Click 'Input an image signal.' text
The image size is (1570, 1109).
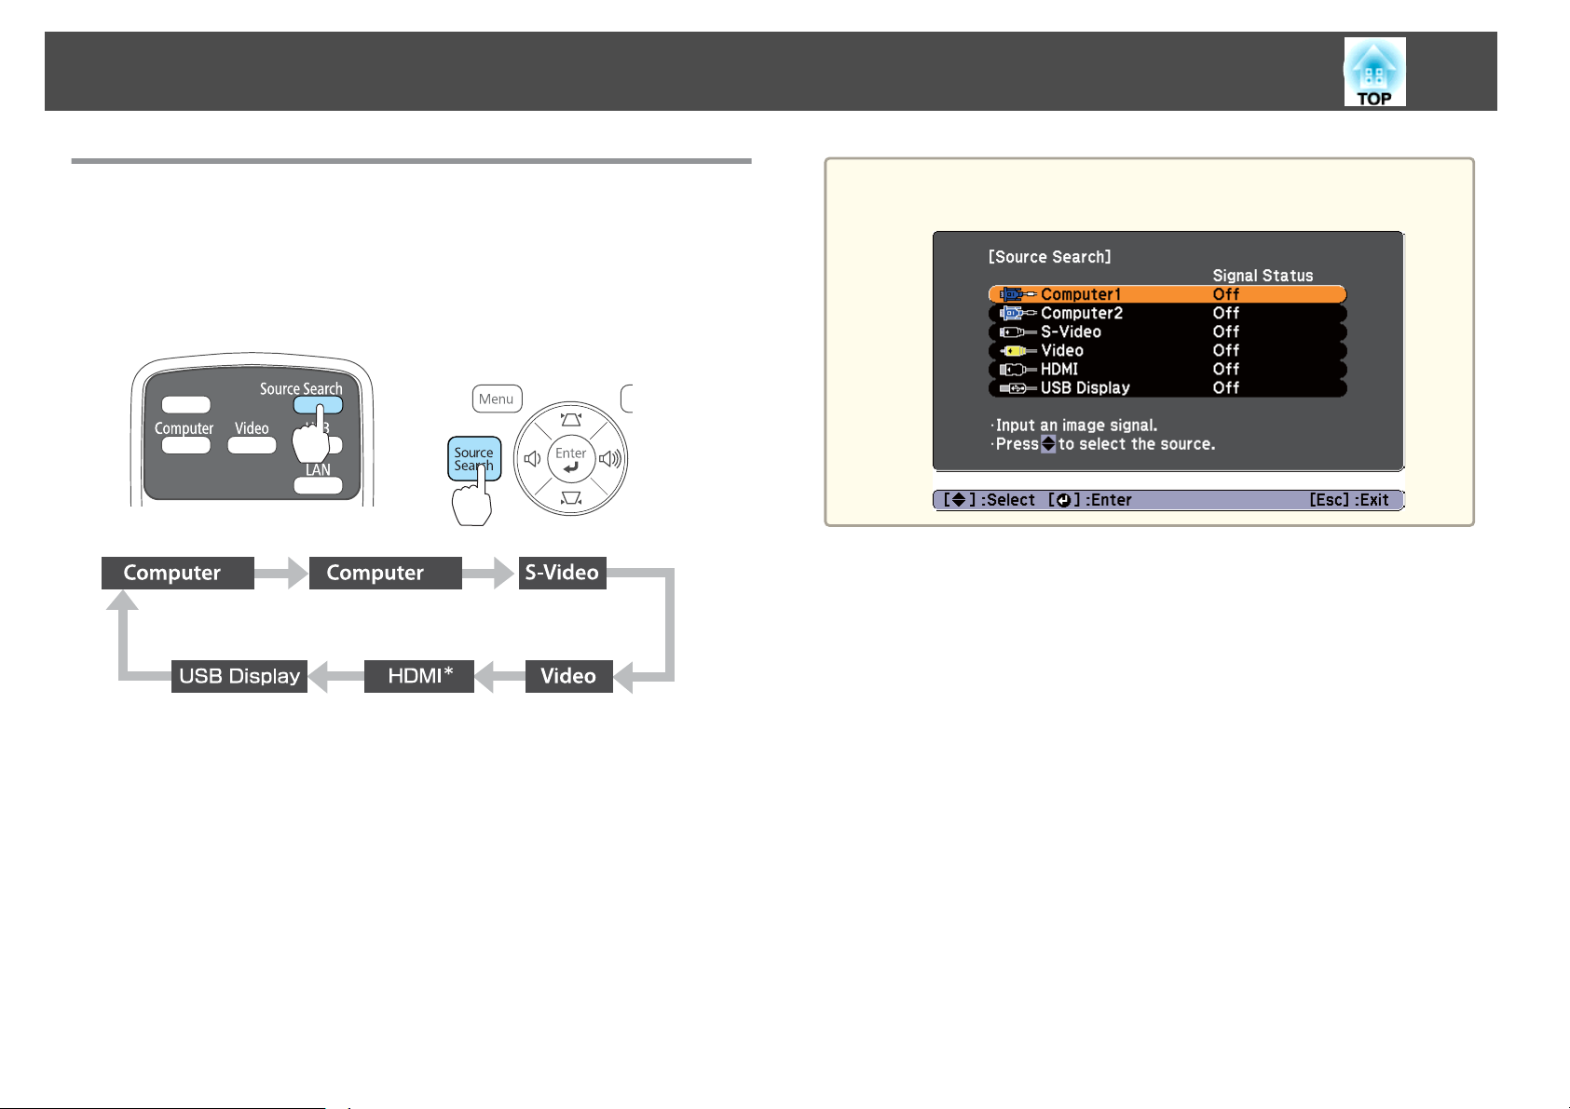click(1076, 426)
